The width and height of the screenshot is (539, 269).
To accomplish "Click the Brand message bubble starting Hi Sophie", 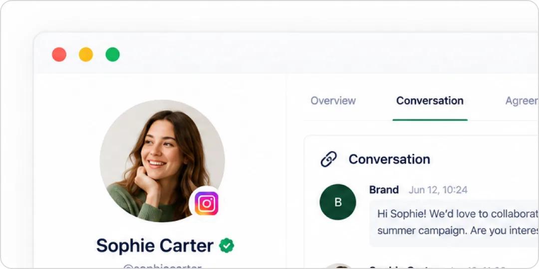I will [x=454, y=223].
